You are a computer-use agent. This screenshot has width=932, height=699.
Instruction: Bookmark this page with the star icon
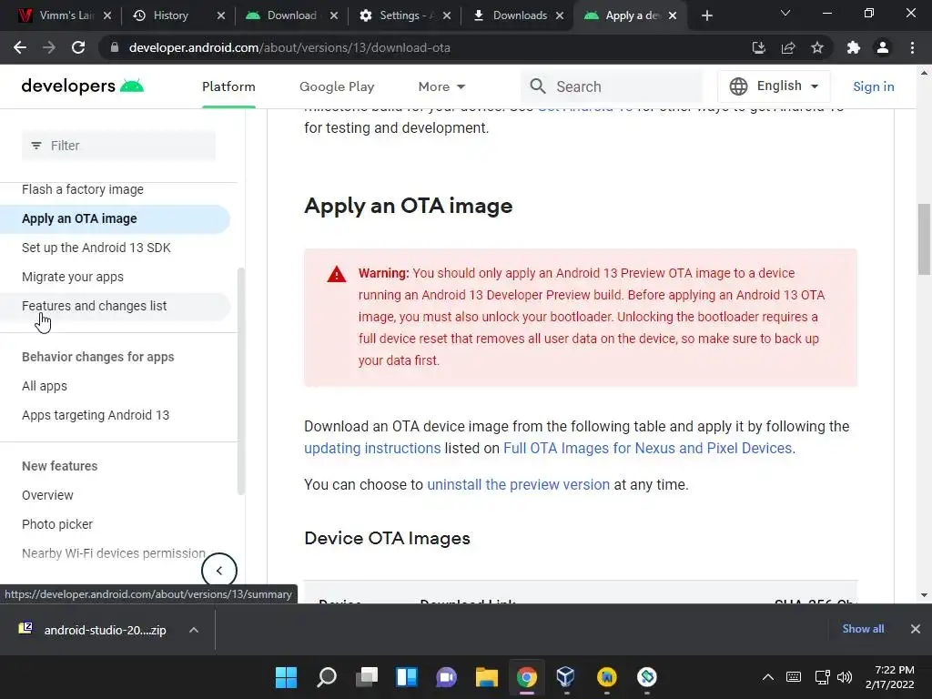pyautogui.click(x=817, y=47)
